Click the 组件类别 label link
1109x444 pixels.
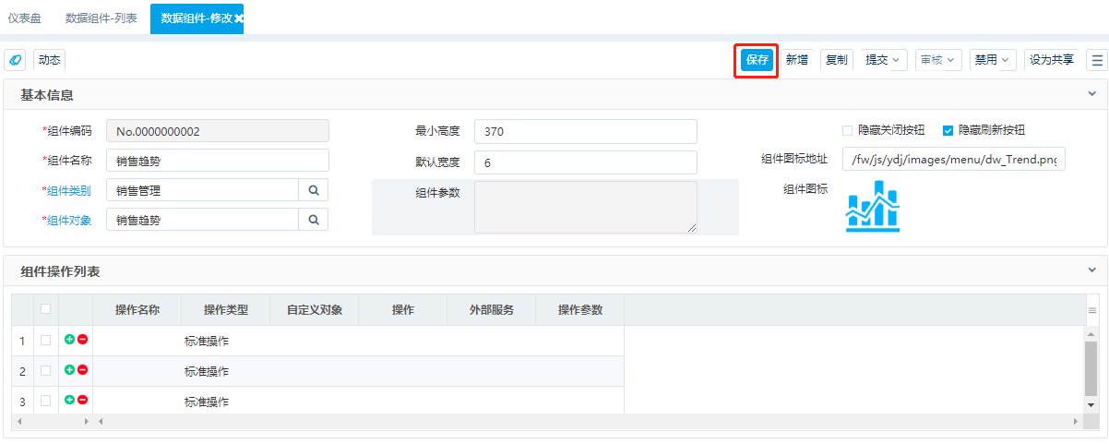coord(69,191)
